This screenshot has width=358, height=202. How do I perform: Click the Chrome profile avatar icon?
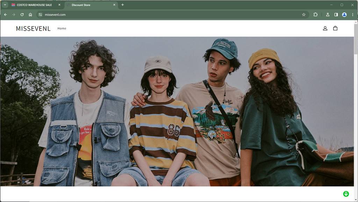[344, 15]
